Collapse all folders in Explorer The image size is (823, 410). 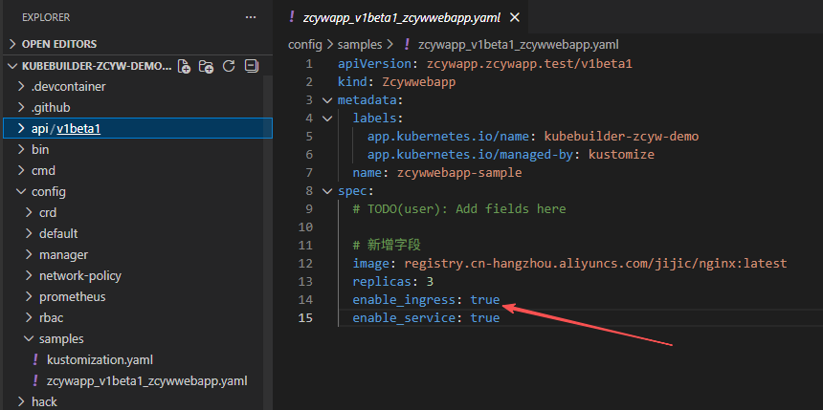(251, 66)
